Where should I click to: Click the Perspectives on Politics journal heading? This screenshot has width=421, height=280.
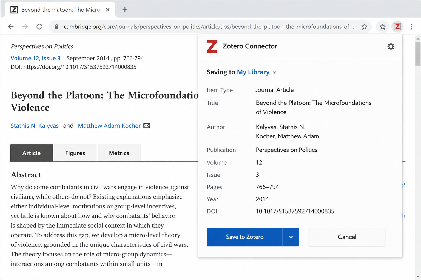coord(42,46)
